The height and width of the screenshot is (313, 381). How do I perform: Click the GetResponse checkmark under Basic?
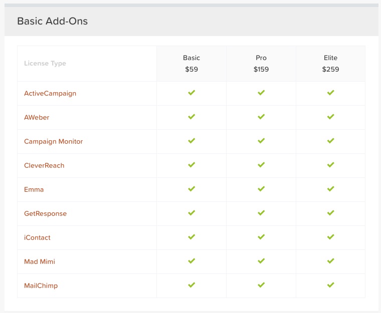pyautogui.click(x=192, y=213)
